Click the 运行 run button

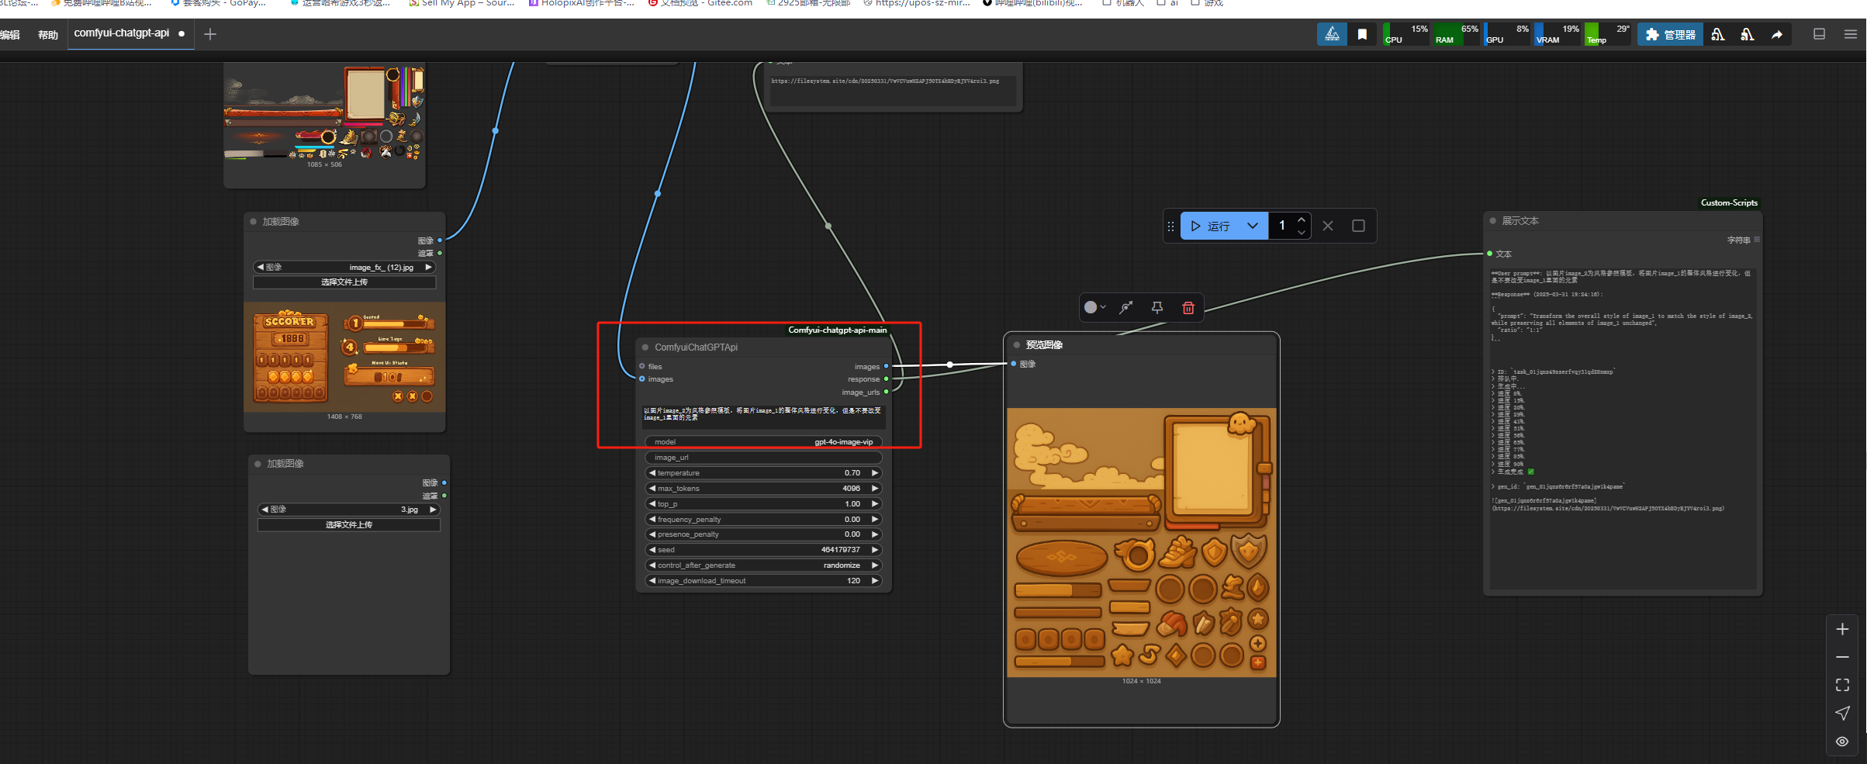click(1211, 226)
